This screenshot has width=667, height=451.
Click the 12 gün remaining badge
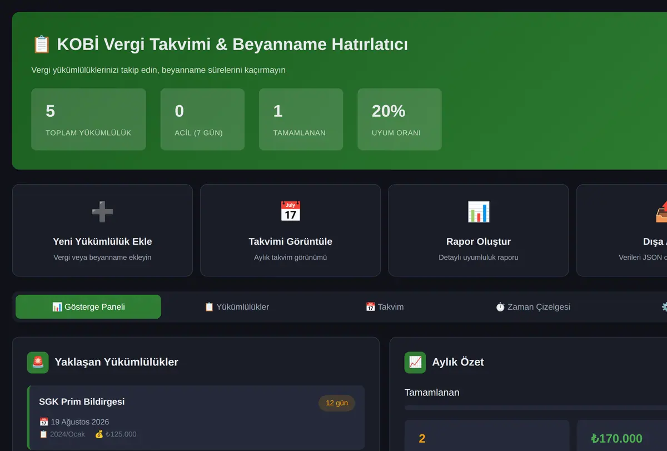[337, 403]
